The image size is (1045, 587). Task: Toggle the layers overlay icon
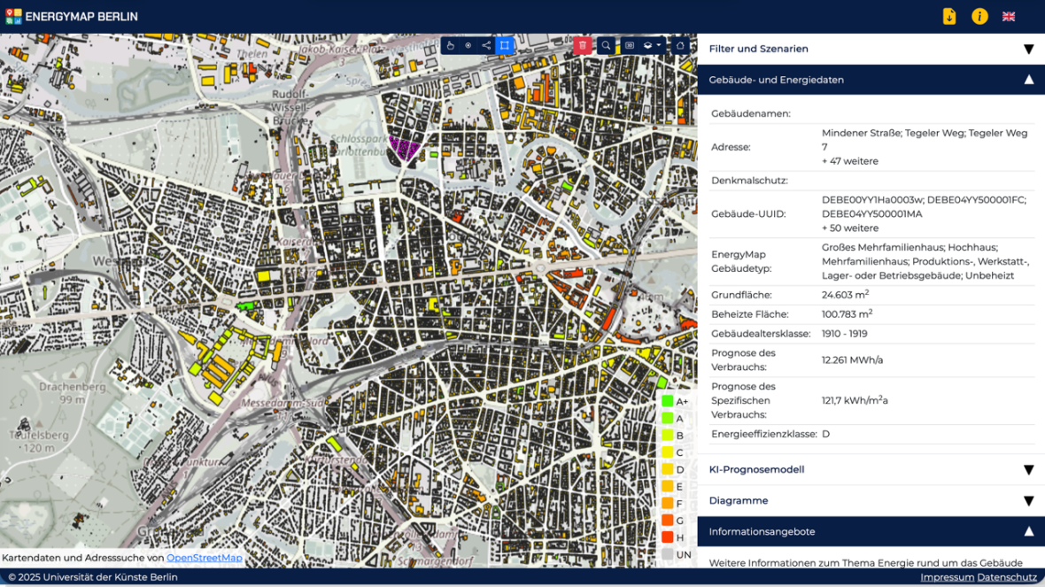click(646, 44)
